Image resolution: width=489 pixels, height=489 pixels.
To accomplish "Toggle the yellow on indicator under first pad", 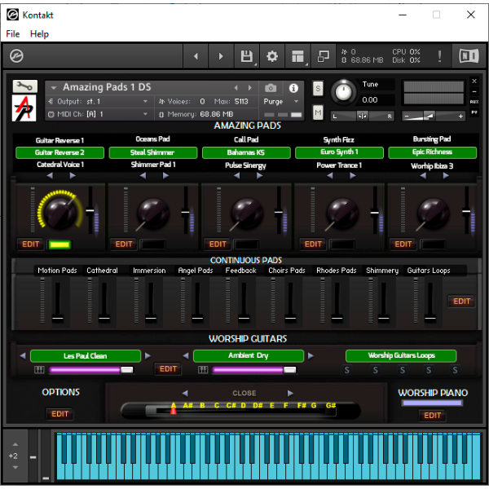I will [59, 244].
